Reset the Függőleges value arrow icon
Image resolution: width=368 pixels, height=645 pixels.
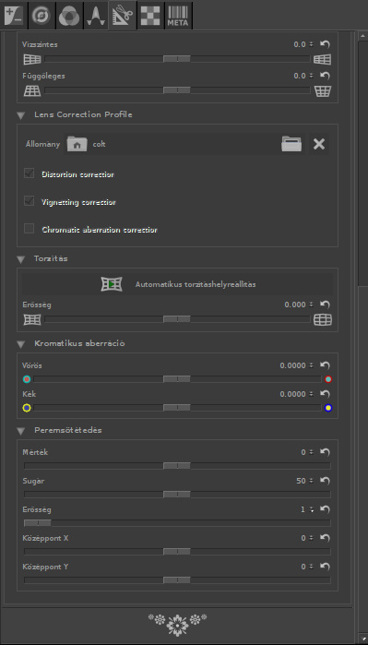[x=326, y=76]
